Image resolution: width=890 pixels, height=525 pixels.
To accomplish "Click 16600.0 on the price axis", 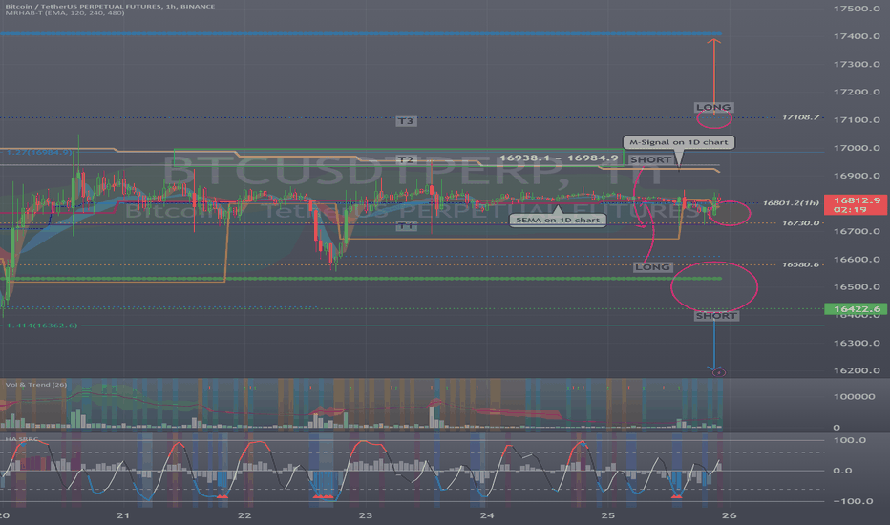I will click(857, 260).
